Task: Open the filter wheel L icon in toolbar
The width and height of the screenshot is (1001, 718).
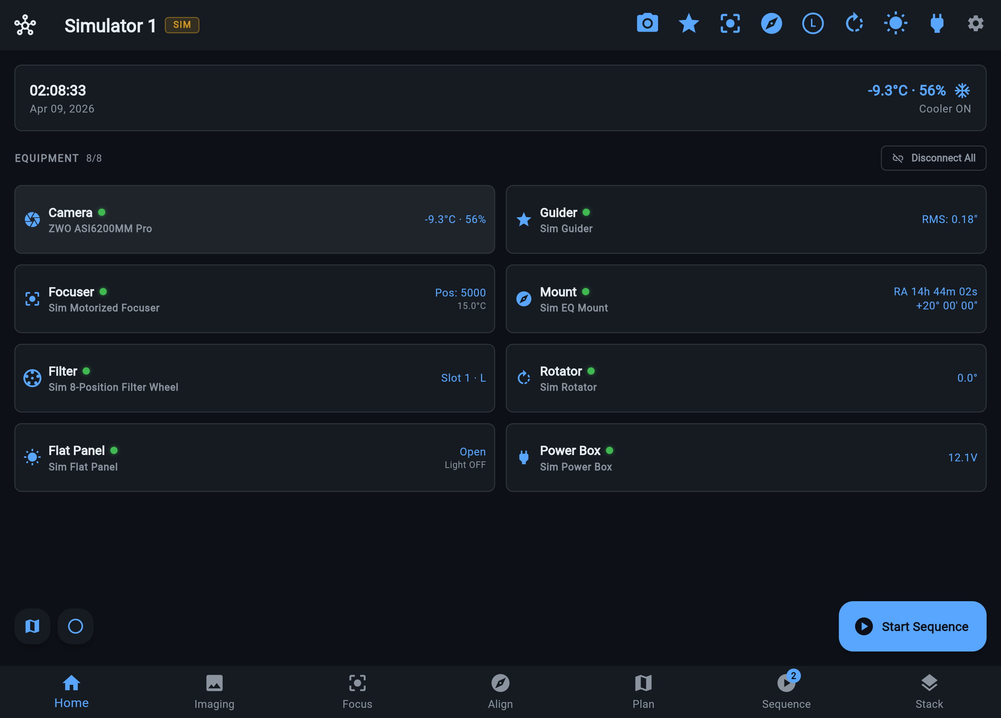Action: (x=813, y=23)
